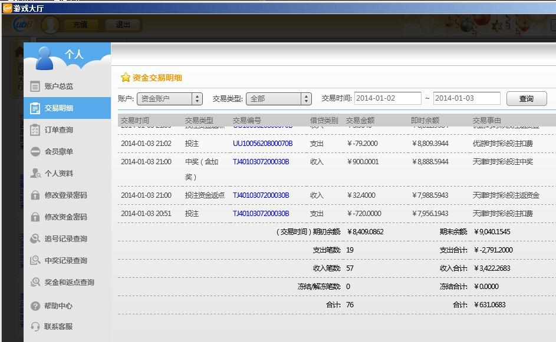Click the 交易时间 column header
Image resolution: width=556 pixels, height=342 pixels.
point(135,120)
